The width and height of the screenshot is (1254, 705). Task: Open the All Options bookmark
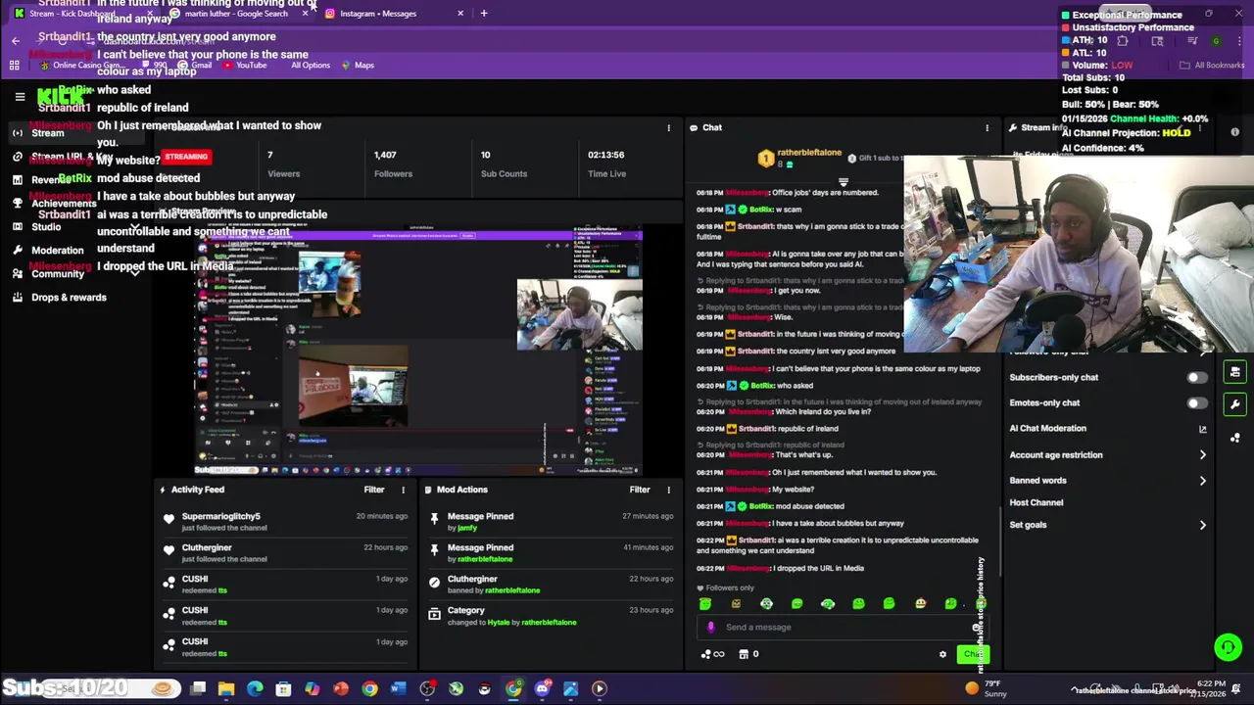310,65
